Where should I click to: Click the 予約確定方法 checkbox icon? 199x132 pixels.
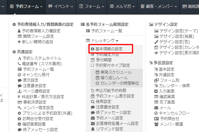tap(93, 55)
